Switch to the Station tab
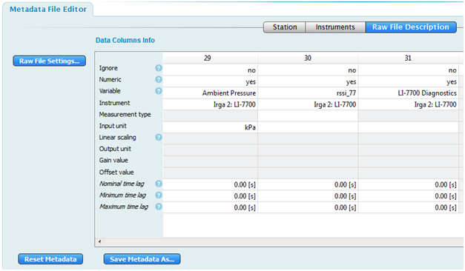The image size is (465, 271). point(284,27)
